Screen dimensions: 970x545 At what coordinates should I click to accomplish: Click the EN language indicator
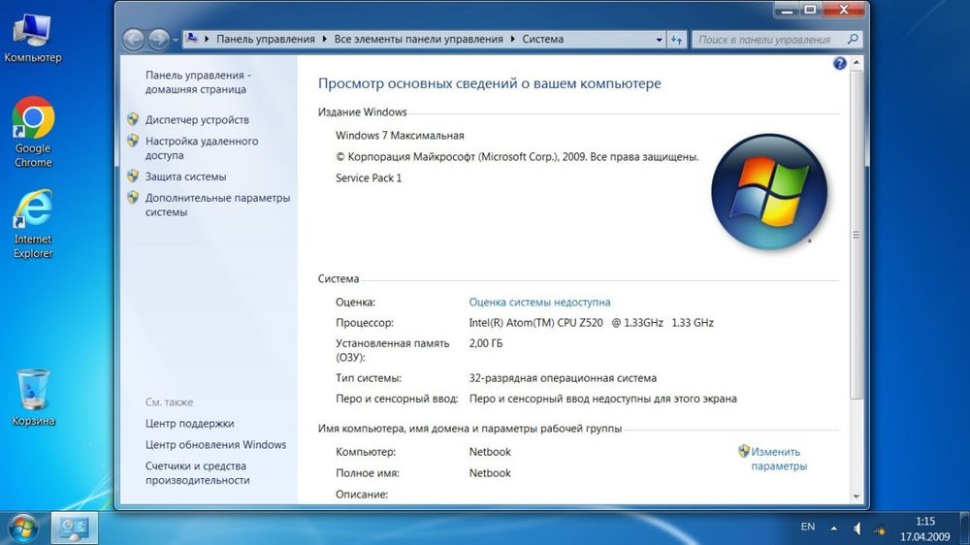click(807, 528)
